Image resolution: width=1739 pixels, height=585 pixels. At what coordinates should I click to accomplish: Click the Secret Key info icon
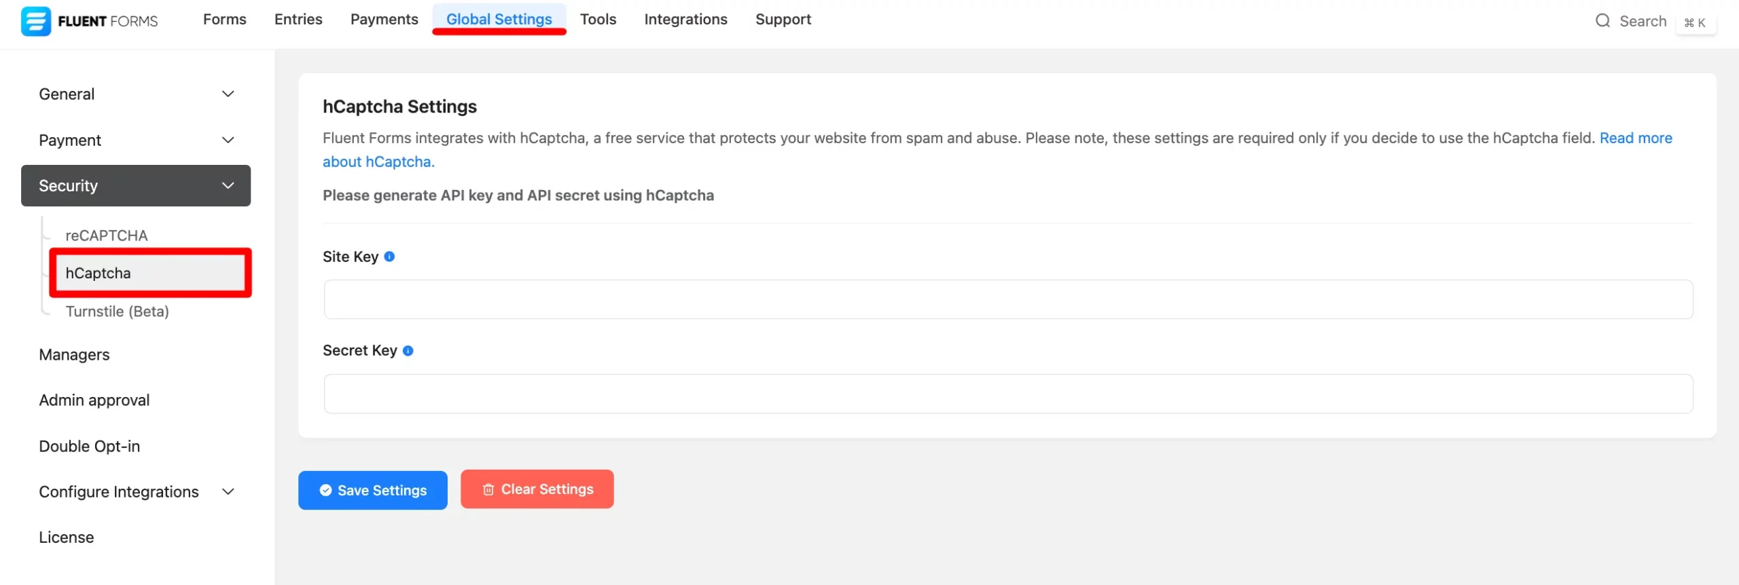[408, 351]
